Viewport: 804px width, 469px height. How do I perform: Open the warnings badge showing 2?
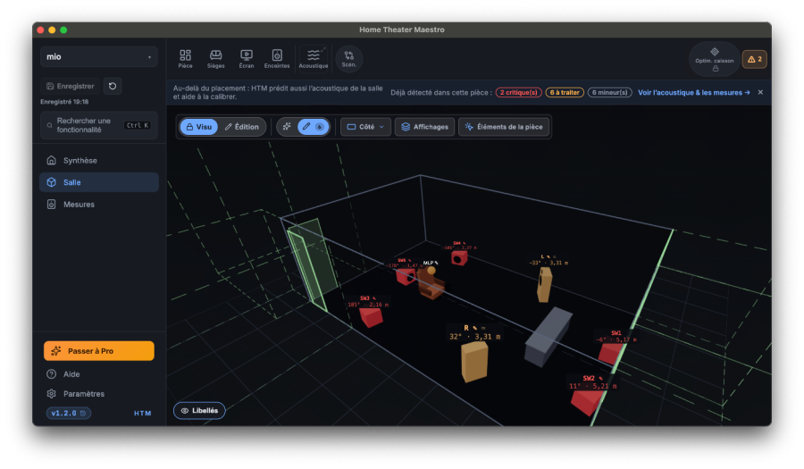(755, 60)
